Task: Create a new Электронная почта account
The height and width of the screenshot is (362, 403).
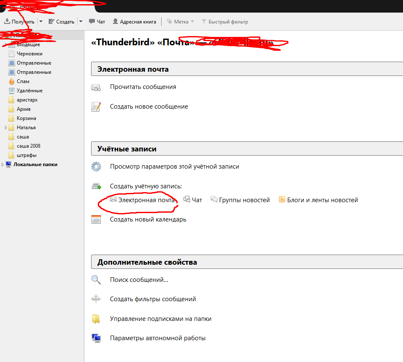Action: tap(146, 200)
